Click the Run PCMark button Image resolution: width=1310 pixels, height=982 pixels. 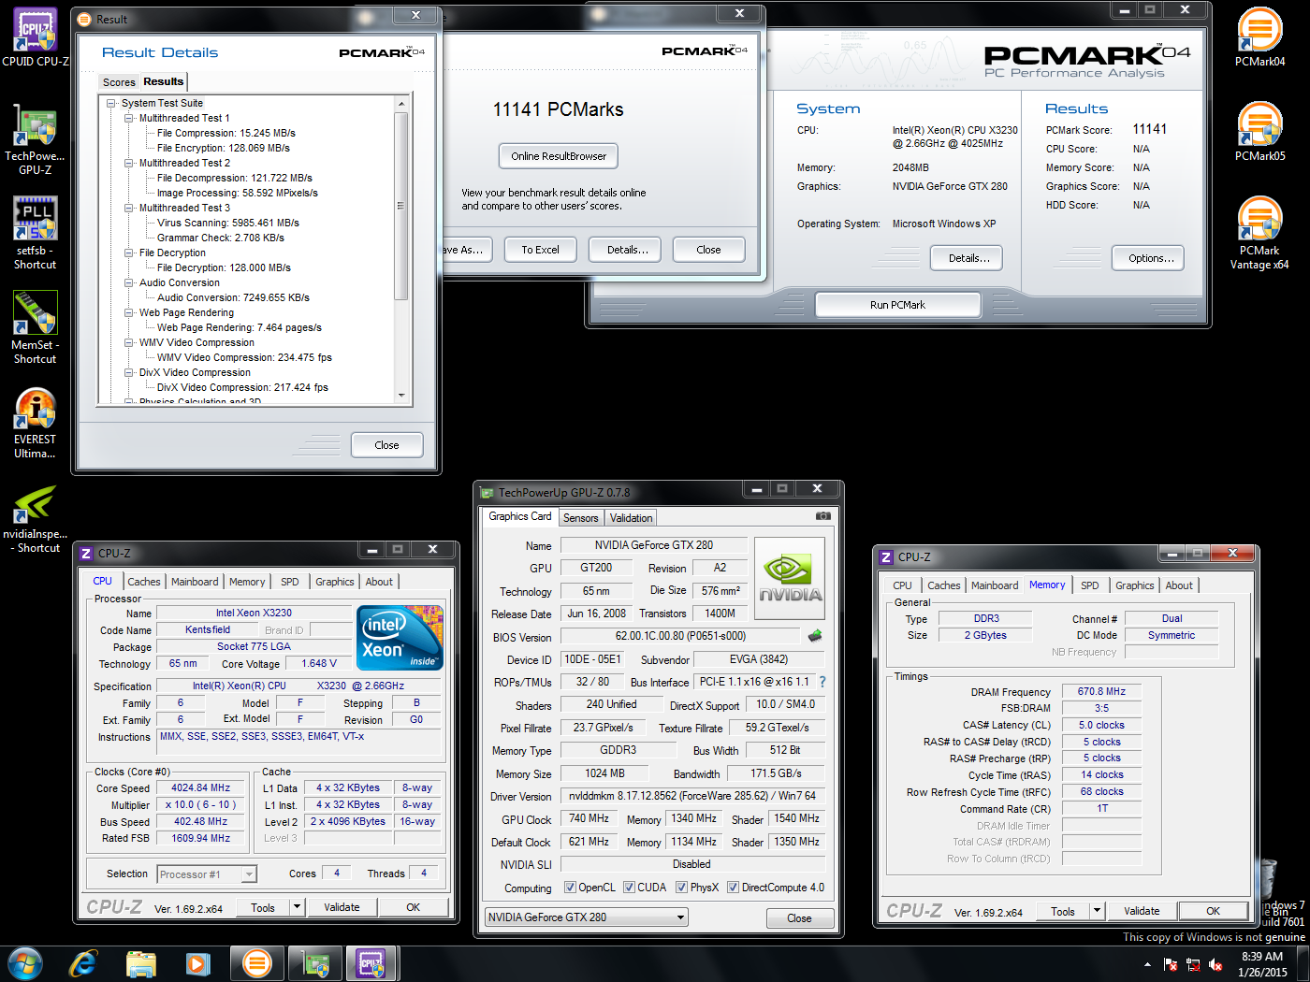coord(898,305)
